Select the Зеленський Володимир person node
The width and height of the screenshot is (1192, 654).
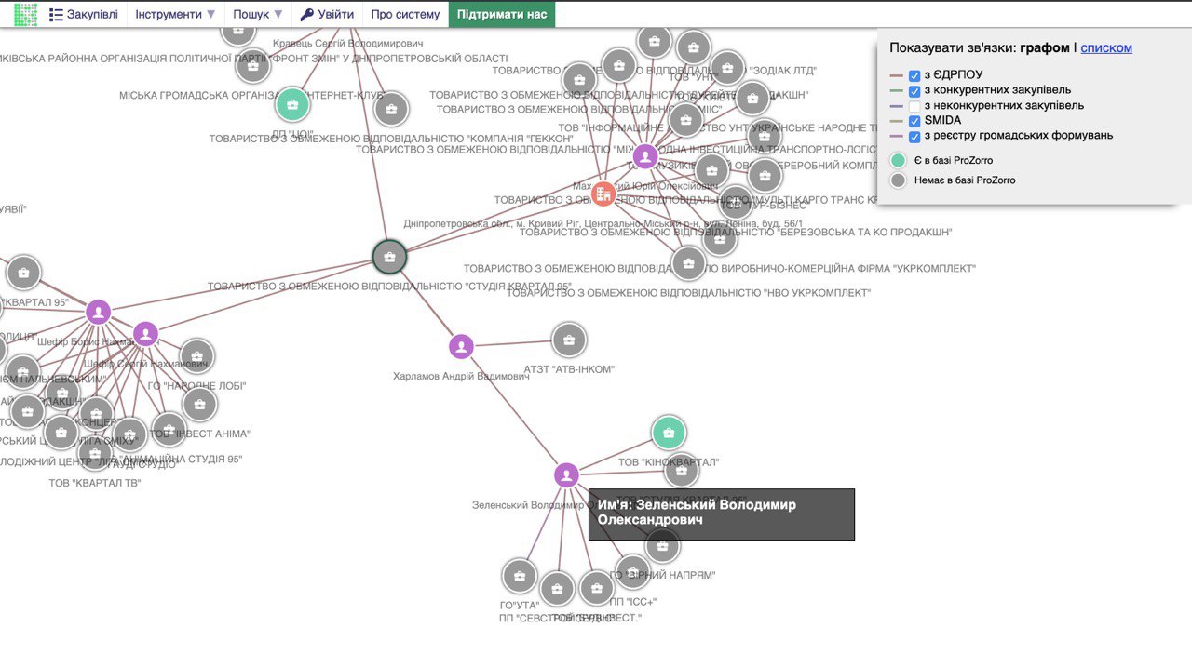566,475
